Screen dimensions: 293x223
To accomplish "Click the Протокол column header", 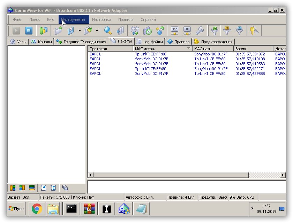I will [x=110, y=49].
